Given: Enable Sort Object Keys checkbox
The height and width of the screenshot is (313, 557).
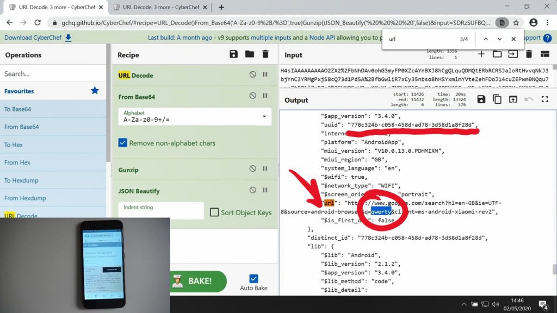Looking at the screenshot, I should click(x=214, y=212).
